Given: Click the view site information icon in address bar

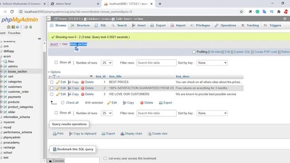Looking at the screenshot, I should click(x=21, y=12).
